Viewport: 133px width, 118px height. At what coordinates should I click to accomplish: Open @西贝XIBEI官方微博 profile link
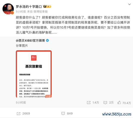coord(30,41)
